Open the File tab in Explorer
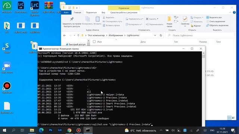The width and height of the screenshot is (239, 134). click(66, 12)
